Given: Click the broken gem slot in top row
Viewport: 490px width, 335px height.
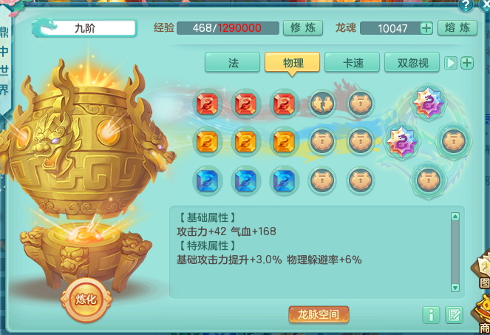Looking at the screenshot, I should pyautogui.click(x=322, y=104).
